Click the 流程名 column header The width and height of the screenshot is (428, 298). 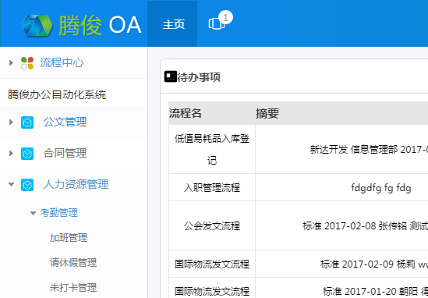(186, 113)
